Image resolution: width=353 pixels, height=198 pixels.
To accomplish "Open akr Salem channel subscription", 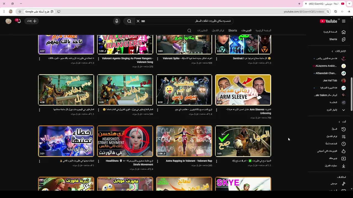I will click(x=330, y=95).
